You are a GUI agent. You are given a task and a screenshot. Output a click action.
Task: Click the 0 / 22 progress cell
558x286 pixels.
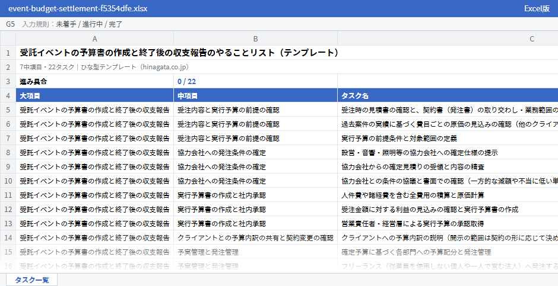pyautogui.click(x=255, y=81)
